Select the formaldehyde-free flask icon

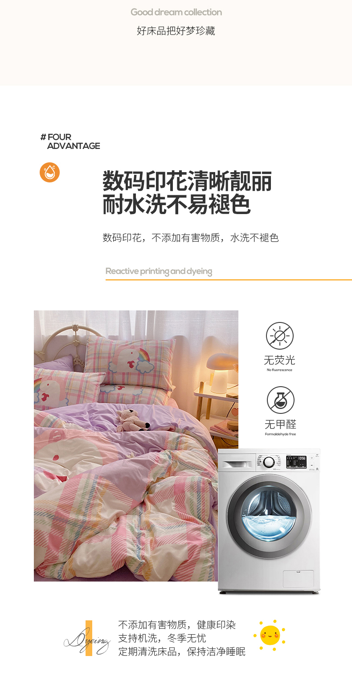pyautogui.click(x=280, y=400)
